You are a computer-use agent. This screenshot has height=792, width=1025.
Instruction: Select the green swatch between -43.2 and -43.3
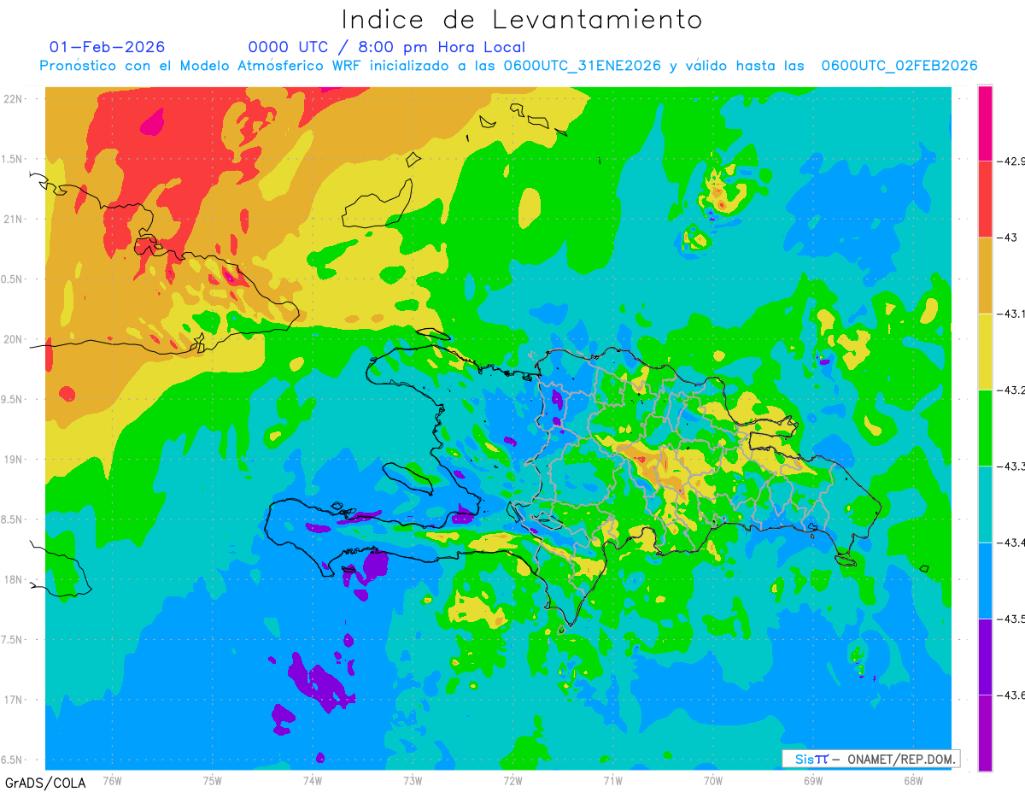click(x=985, y=427)
